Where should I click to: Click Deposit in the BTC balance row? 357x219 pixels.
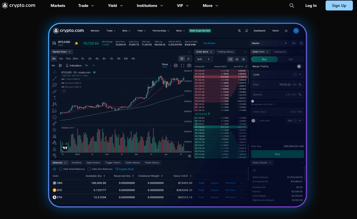coord(215,190)
